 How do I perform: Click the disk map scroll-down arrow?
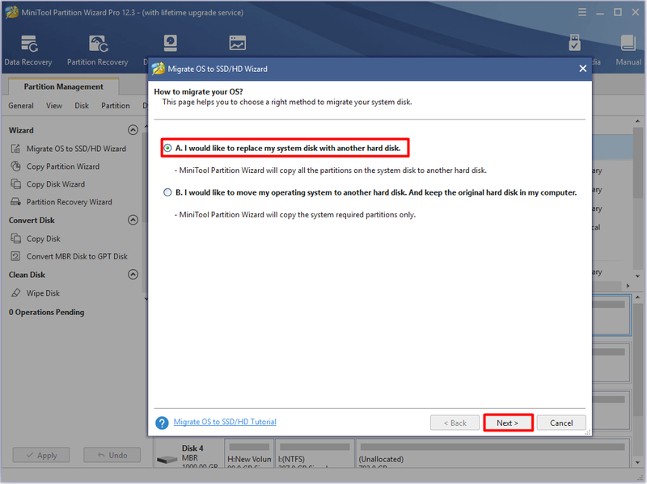[637, 462]
